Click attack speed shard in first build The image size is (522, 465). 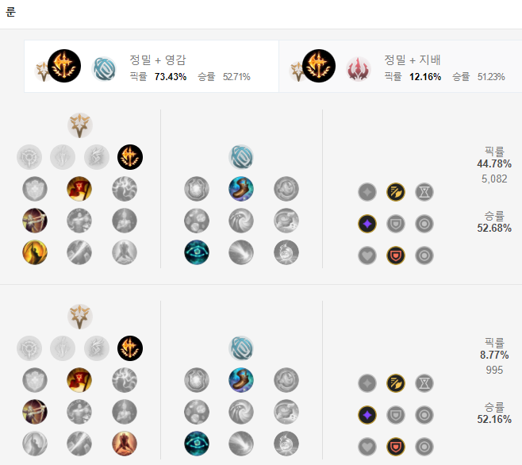[396, 192]
